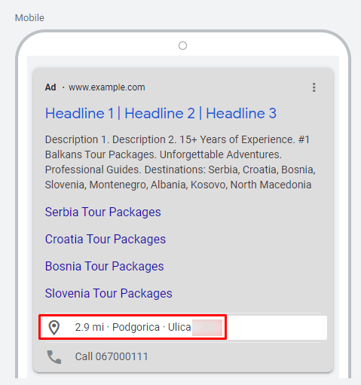Click the www.example.com display URL
The image size is (361, 385).
[107, 87]
